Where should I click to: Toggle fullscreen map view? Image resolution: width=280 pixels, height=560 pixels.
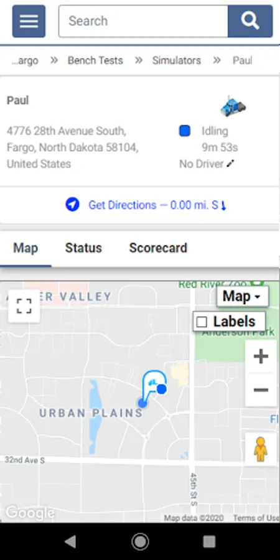[24, 306]
